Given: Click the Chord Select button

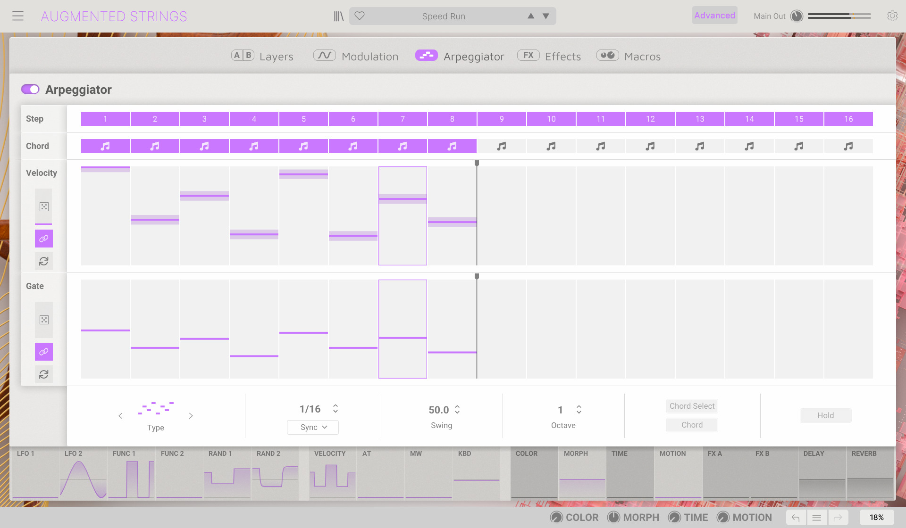Looking at the screenshot, I should (692, 406).
